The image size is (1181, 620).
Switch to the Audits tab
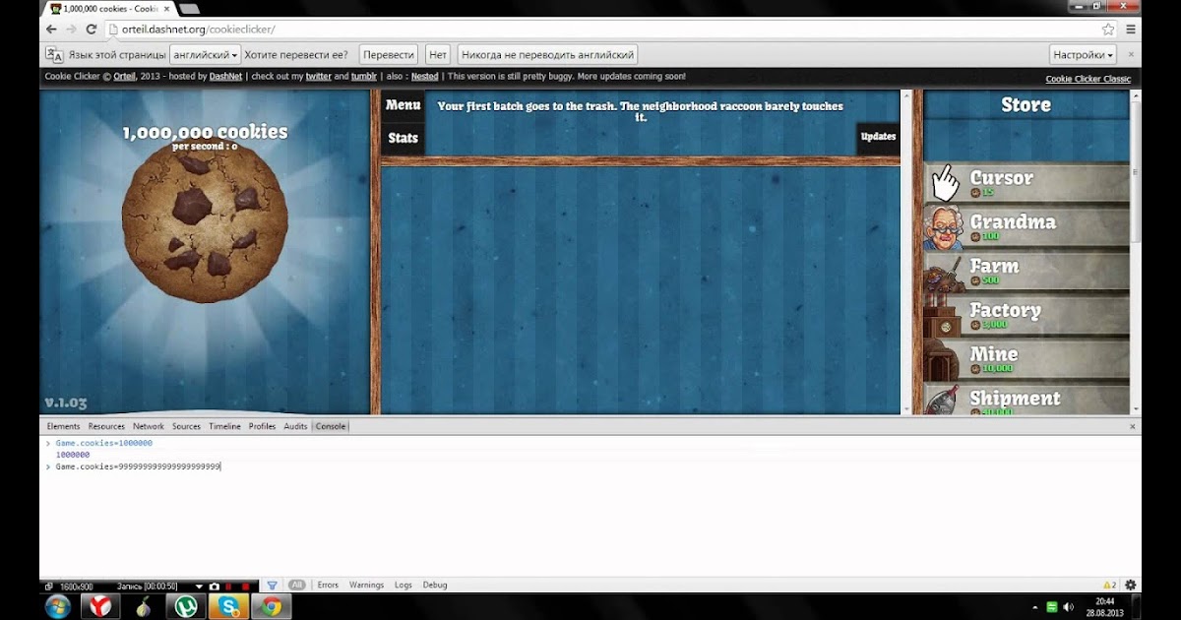pos(295,426)
